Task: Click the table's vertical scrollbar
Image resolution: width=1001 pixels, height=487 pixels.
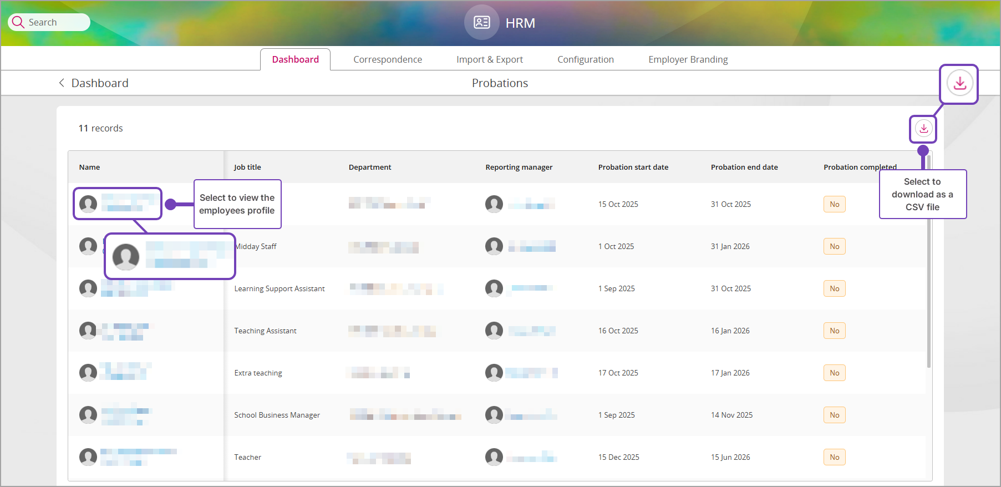Action: 928,277
